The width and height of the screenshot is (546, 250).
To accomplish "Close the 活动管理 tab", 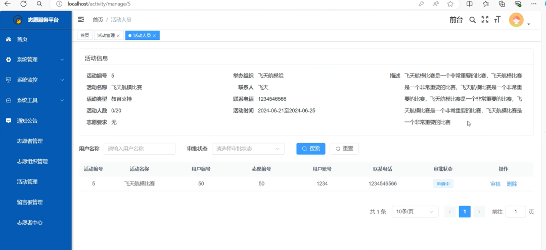I will point(118,35).
